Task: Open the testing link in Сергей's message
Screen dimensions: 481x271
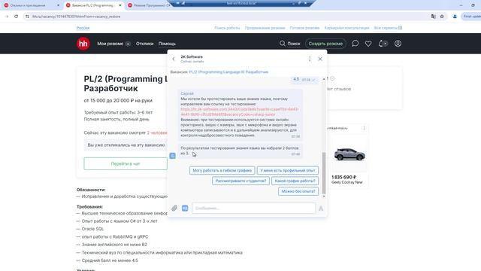Action: (x=239, y=111)
